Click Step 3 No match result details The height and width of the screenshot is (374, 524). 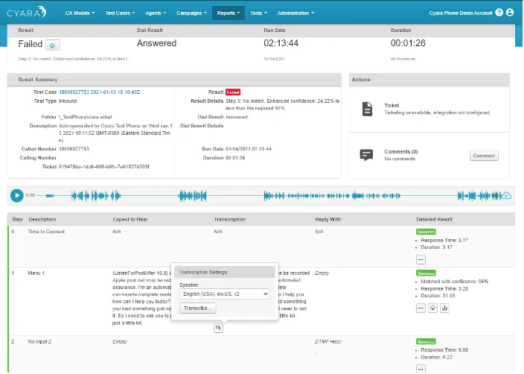pos(282,104)
